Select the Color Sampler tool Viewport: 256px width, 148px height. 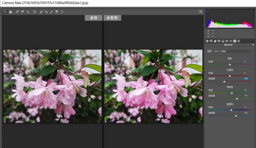[x=22, y=12]
